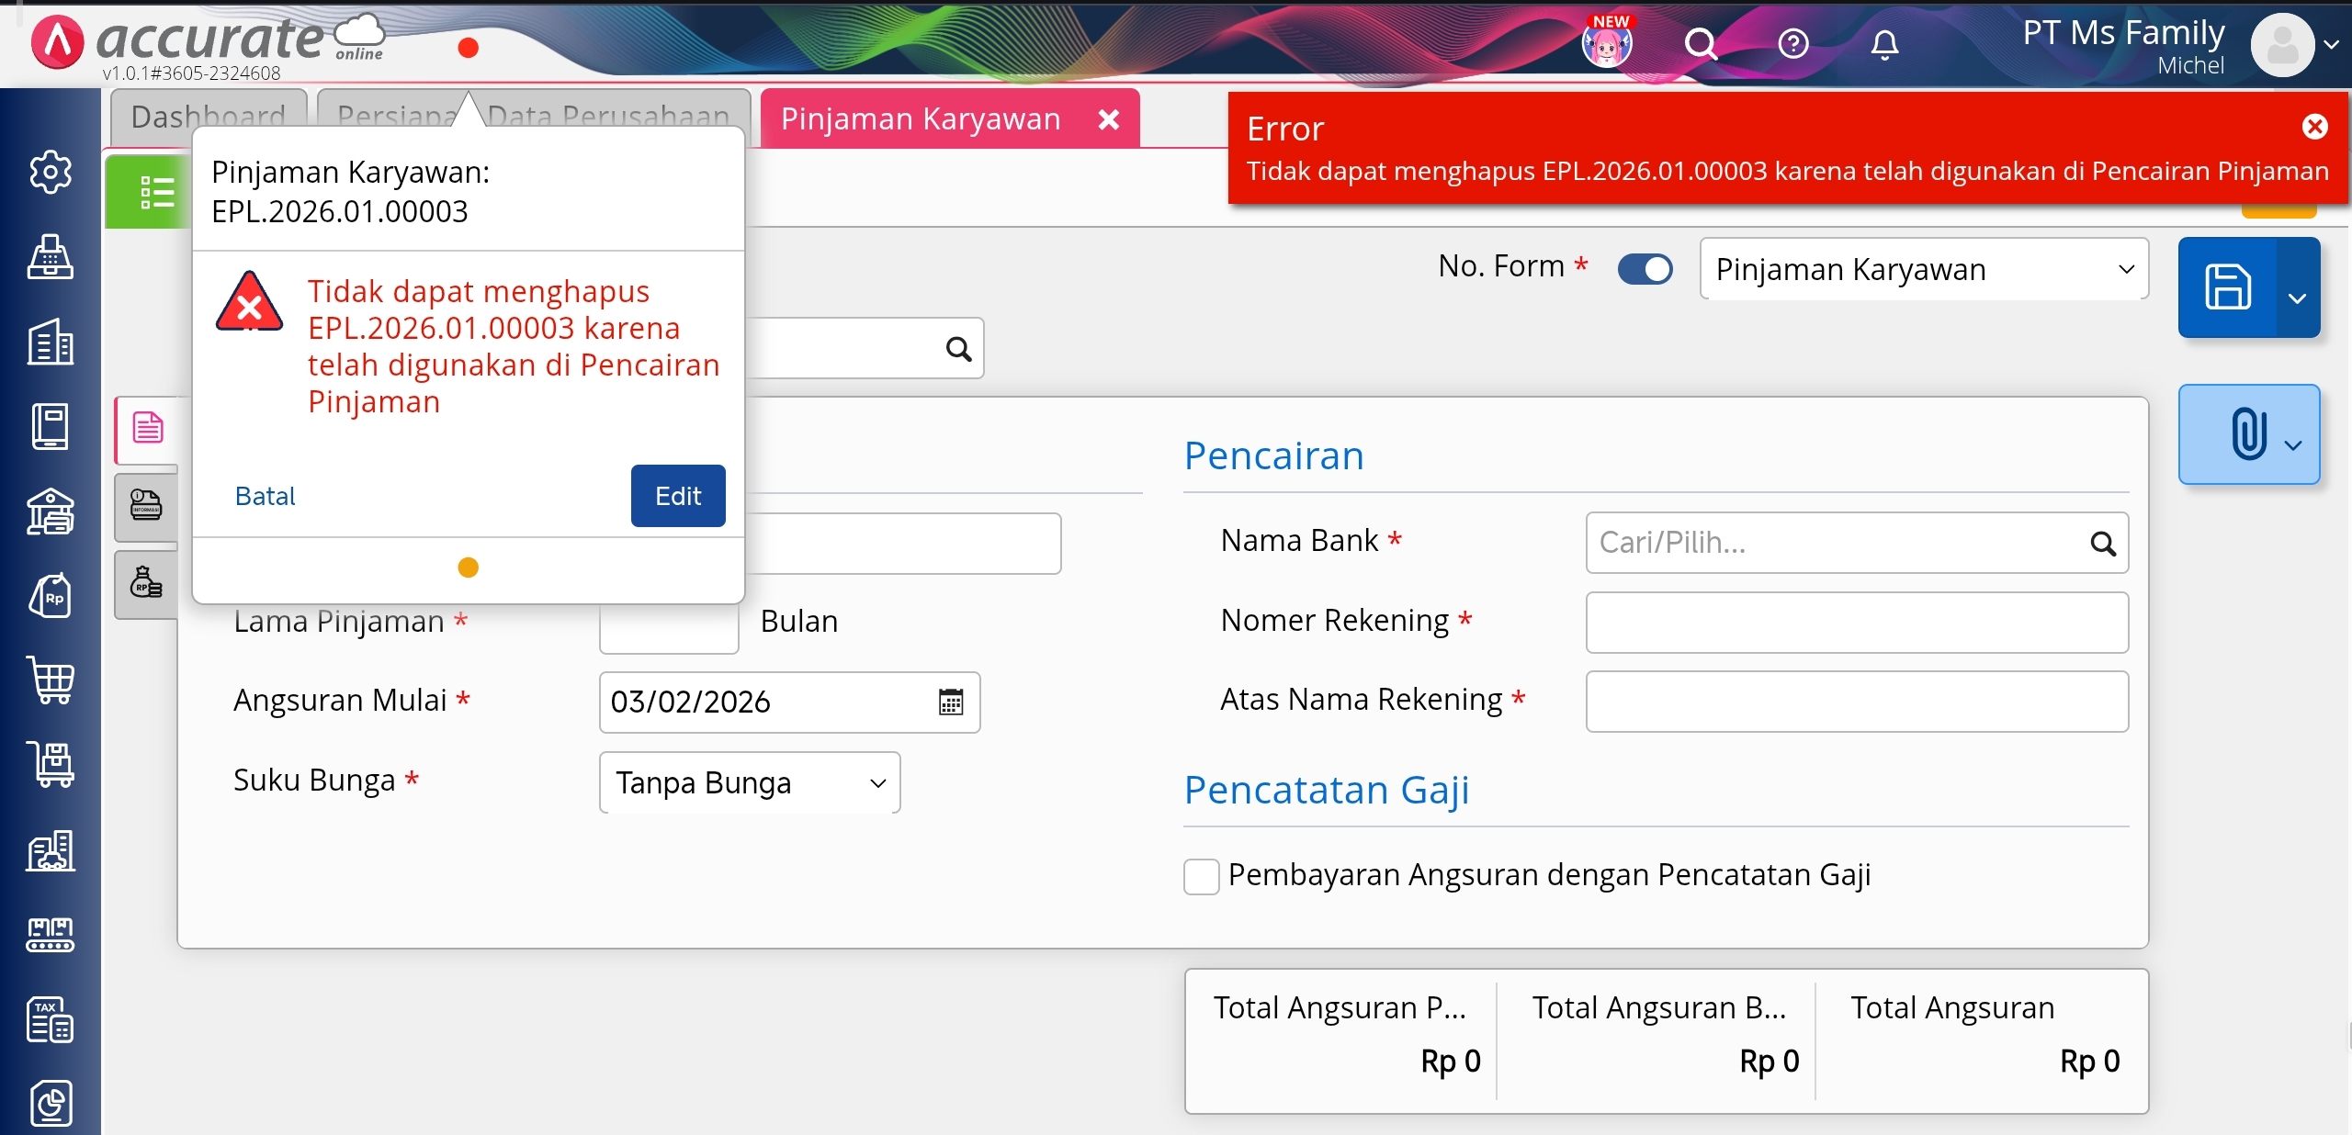Open the shopping cart sidebar module

point(50,680)
